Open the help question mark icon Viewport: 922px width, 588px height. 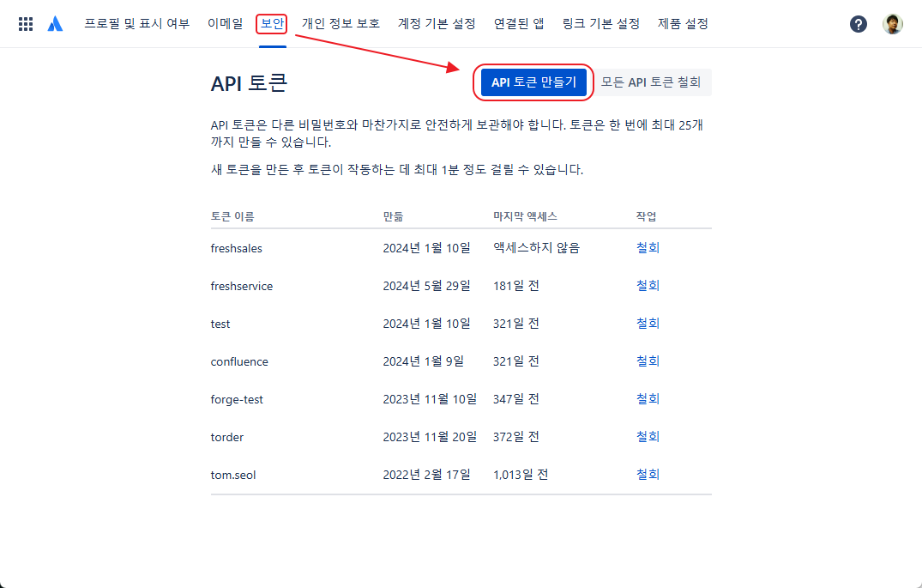point(859,24)
